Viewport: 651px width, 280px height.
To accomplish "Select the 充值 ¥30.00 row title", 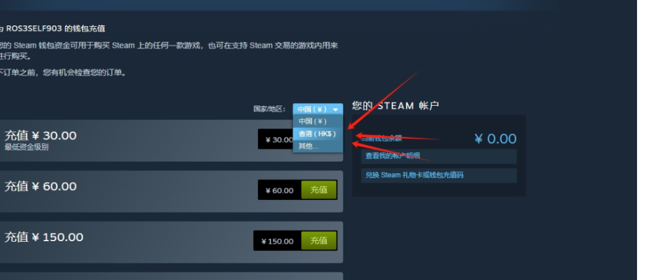I will pyautogui.click(x=41, y=136).
